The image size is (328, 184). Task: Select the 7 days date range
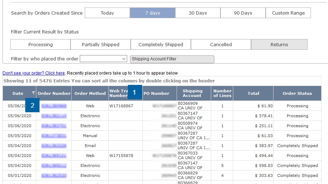152,13
